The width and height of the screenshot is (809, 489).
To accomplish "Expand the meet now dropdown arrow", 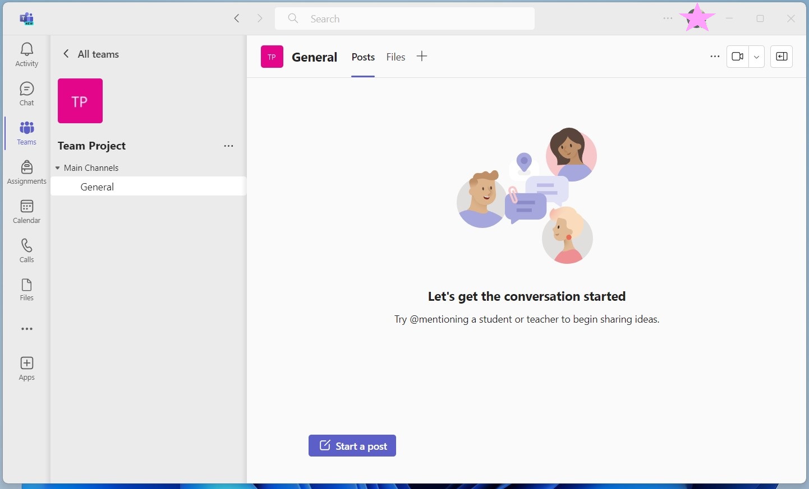I will (x=757, y=57).
